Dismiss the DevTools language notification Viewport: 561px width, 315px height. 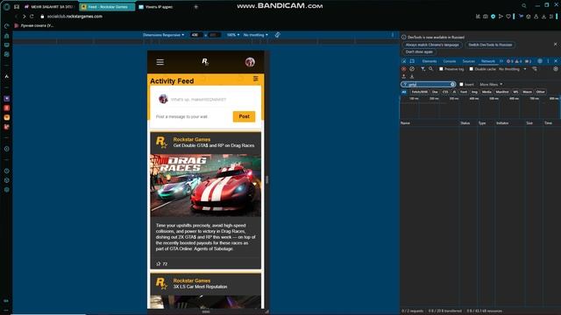point(555,45)
